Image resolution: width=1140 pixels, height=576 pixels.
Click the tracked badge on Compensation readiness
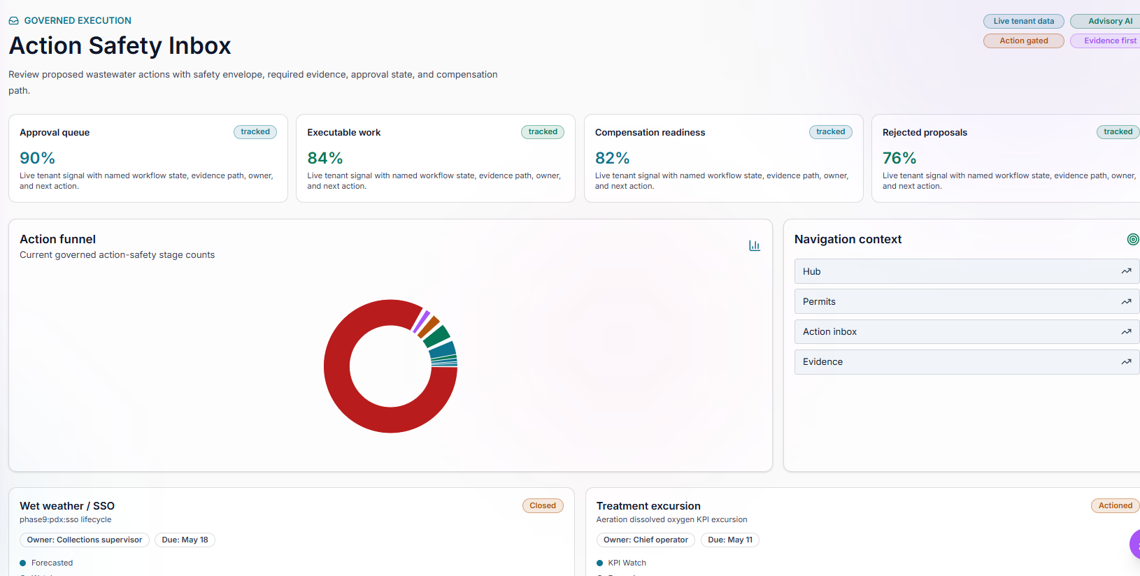(831, 131)
